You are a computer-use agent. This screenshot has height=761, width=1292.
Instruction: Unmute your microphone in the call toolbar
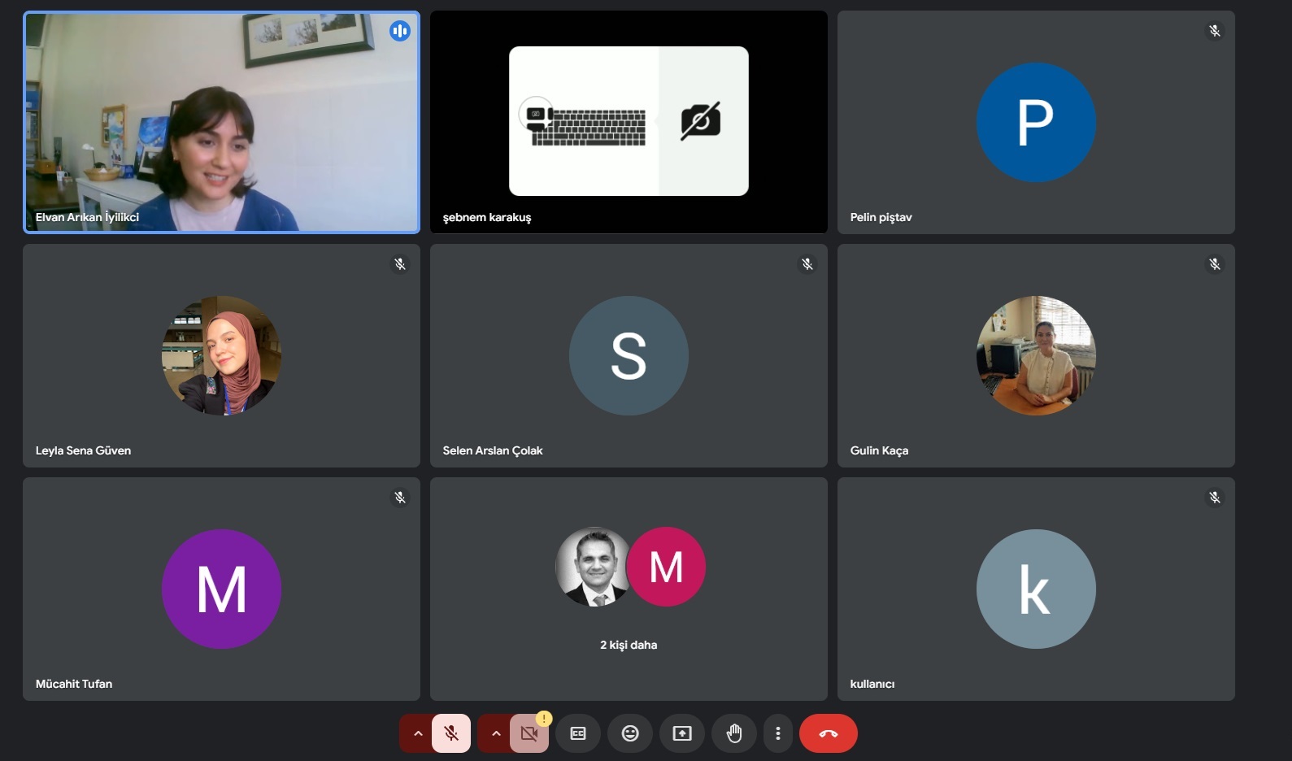(451, 733)
